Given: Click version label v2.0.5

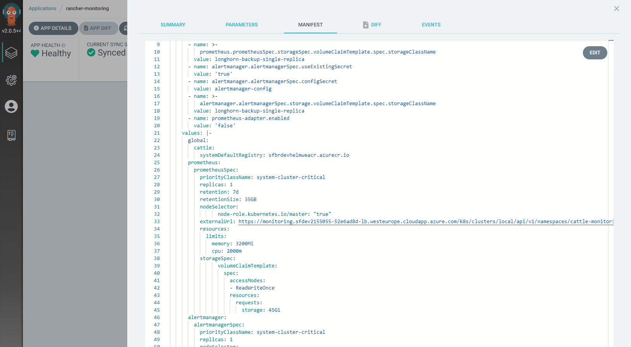Looking at the screenshot, I should [x=11, y=31].
